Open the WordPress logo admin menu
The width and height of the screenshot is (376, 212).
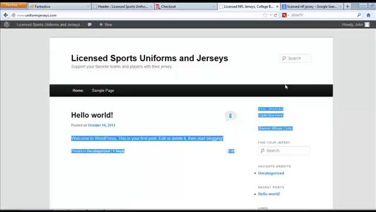click(x=6, y=25)
